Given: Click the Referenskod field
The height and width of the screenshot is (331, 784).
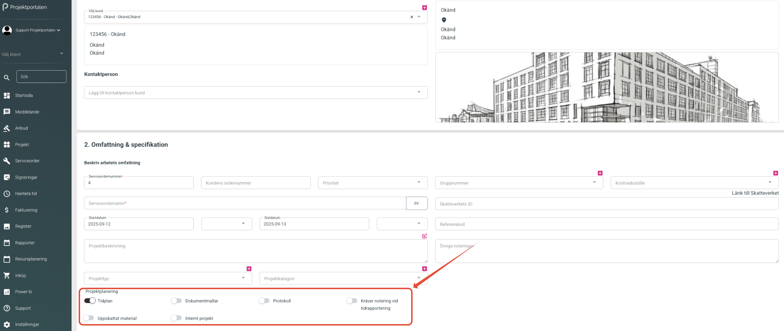Looking at the screenshot, I should tap(607, 224).
